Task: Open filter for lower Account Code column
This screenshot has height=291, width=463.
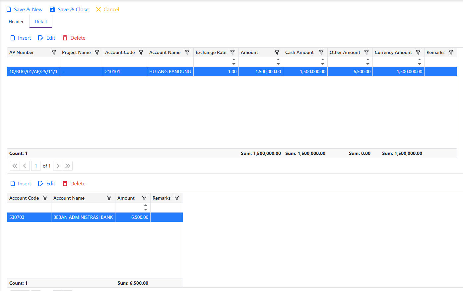Action: pos(45,198)
